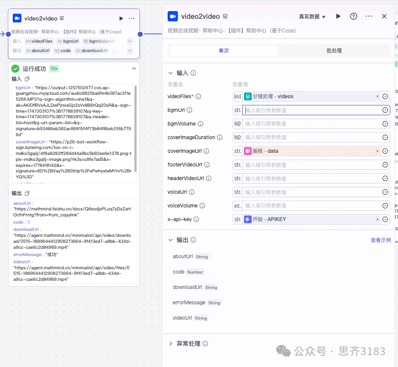Collapse the 输入 section

(170, 73)
